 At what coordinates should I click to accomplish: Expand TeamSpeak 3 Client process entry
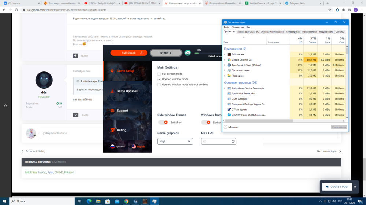click(x=225, y=65)
